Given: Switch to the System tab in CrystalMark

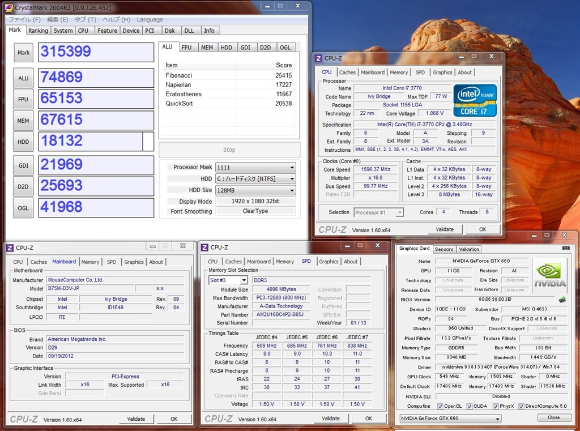Looking at the screenshot, I should 63,31.
